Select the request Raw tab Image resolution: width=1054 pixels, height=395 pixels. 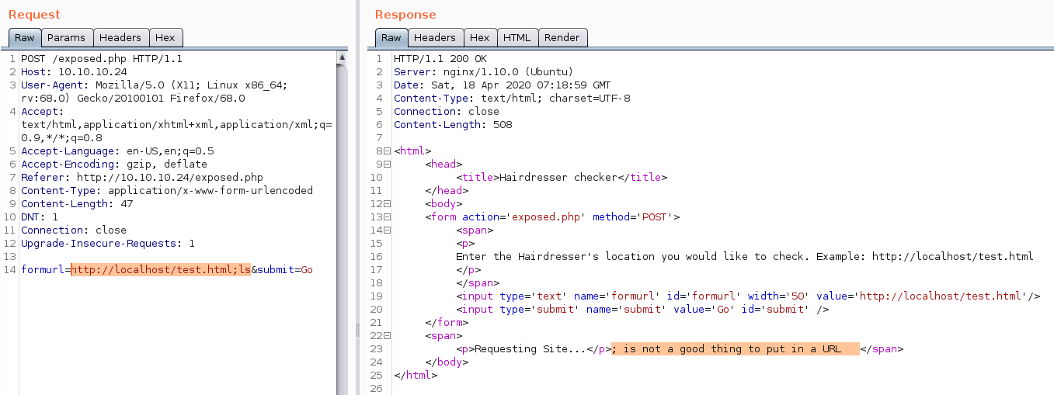[x=24, y=37]
